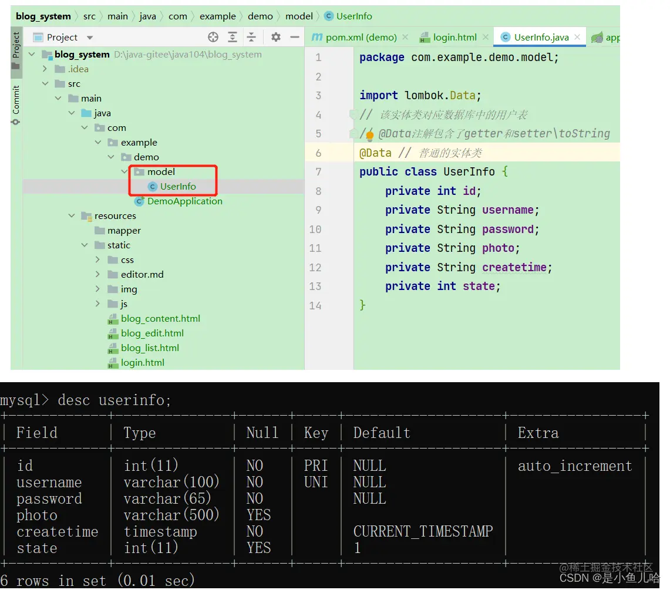Image resolution: width=670 pixels, height=590 pixels.
Task: Expand the editor.md folder
Action: 98,274
